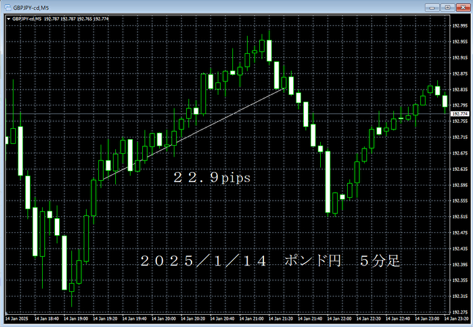
Task: Click the GBPJPY-cd,M5 window title text
Action: pyautogui.click(x=31, y=8)
